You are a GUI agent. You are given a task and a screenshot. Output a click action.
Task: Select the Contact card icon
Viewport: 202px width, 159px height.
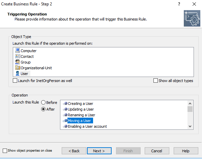(x=18, y=56)
